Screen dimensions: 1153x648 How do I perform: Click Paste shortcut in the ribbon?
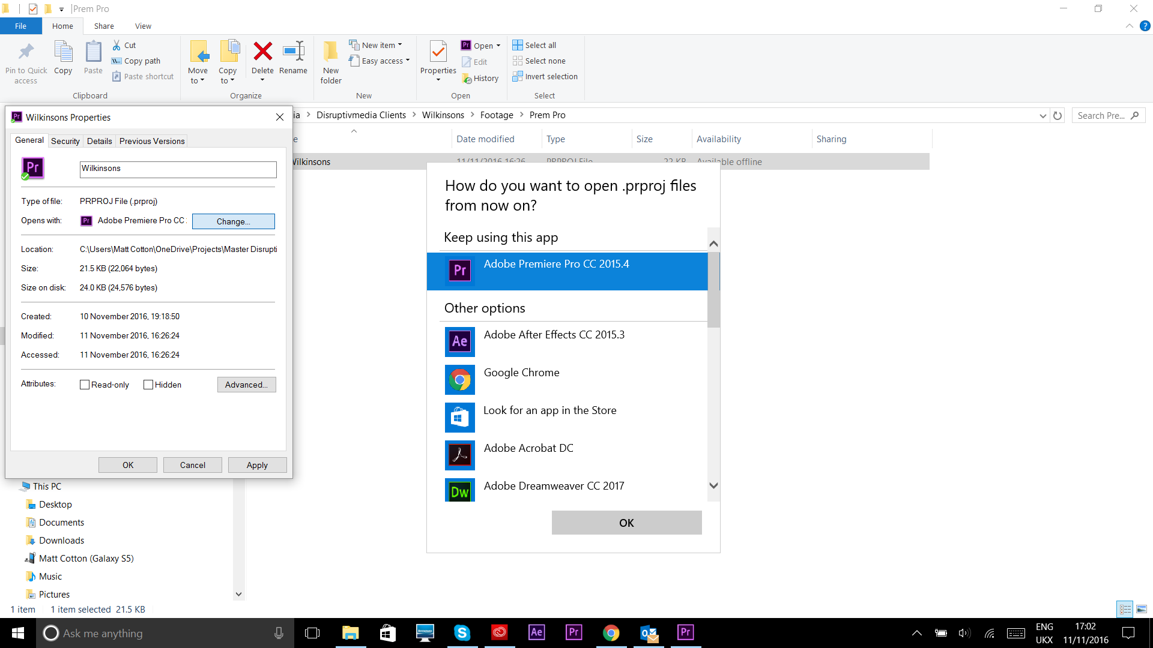point(143,76)
